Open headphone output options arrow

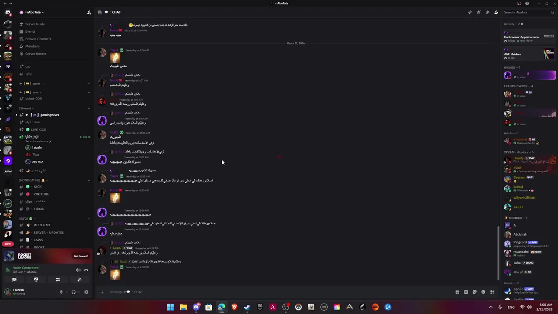click(x=79, y=292)
